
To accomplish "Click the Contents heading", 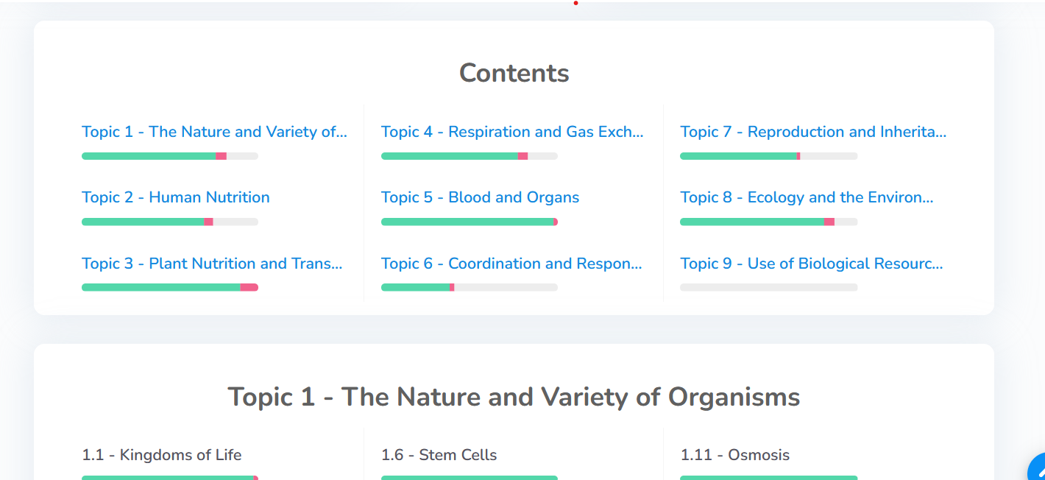I will click(x=514, y=73).
